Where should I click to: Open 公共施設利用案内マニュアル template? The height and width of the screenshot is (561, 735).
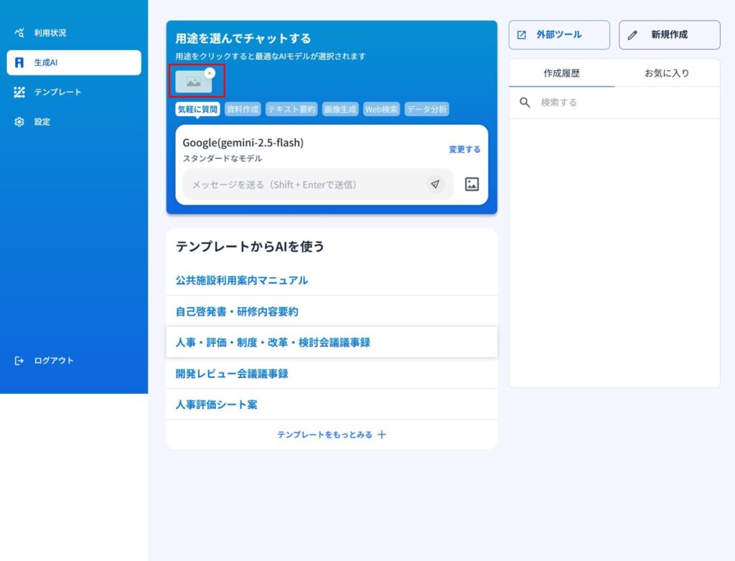(242, 280)
